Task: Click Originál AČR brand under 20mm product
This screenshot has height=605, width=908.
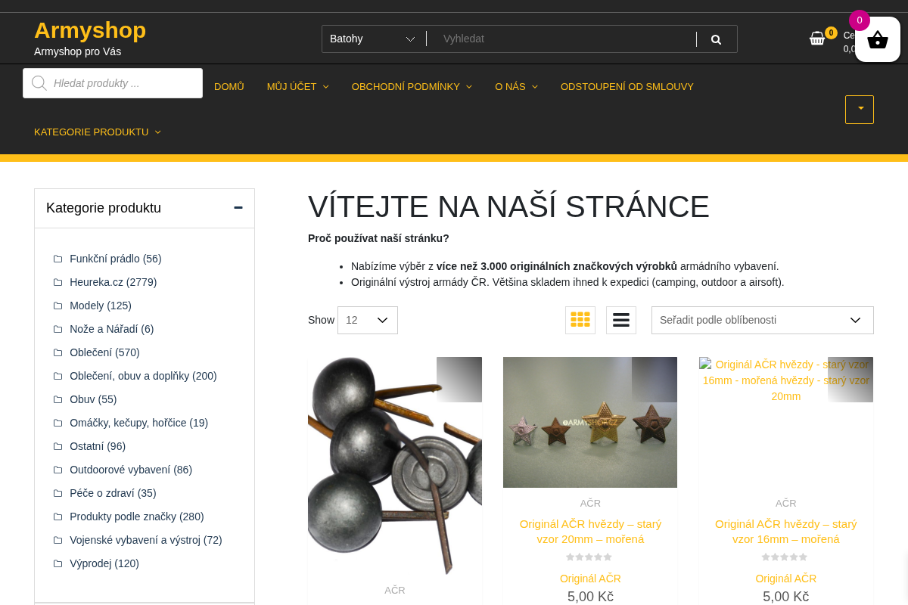Action: 590,579
